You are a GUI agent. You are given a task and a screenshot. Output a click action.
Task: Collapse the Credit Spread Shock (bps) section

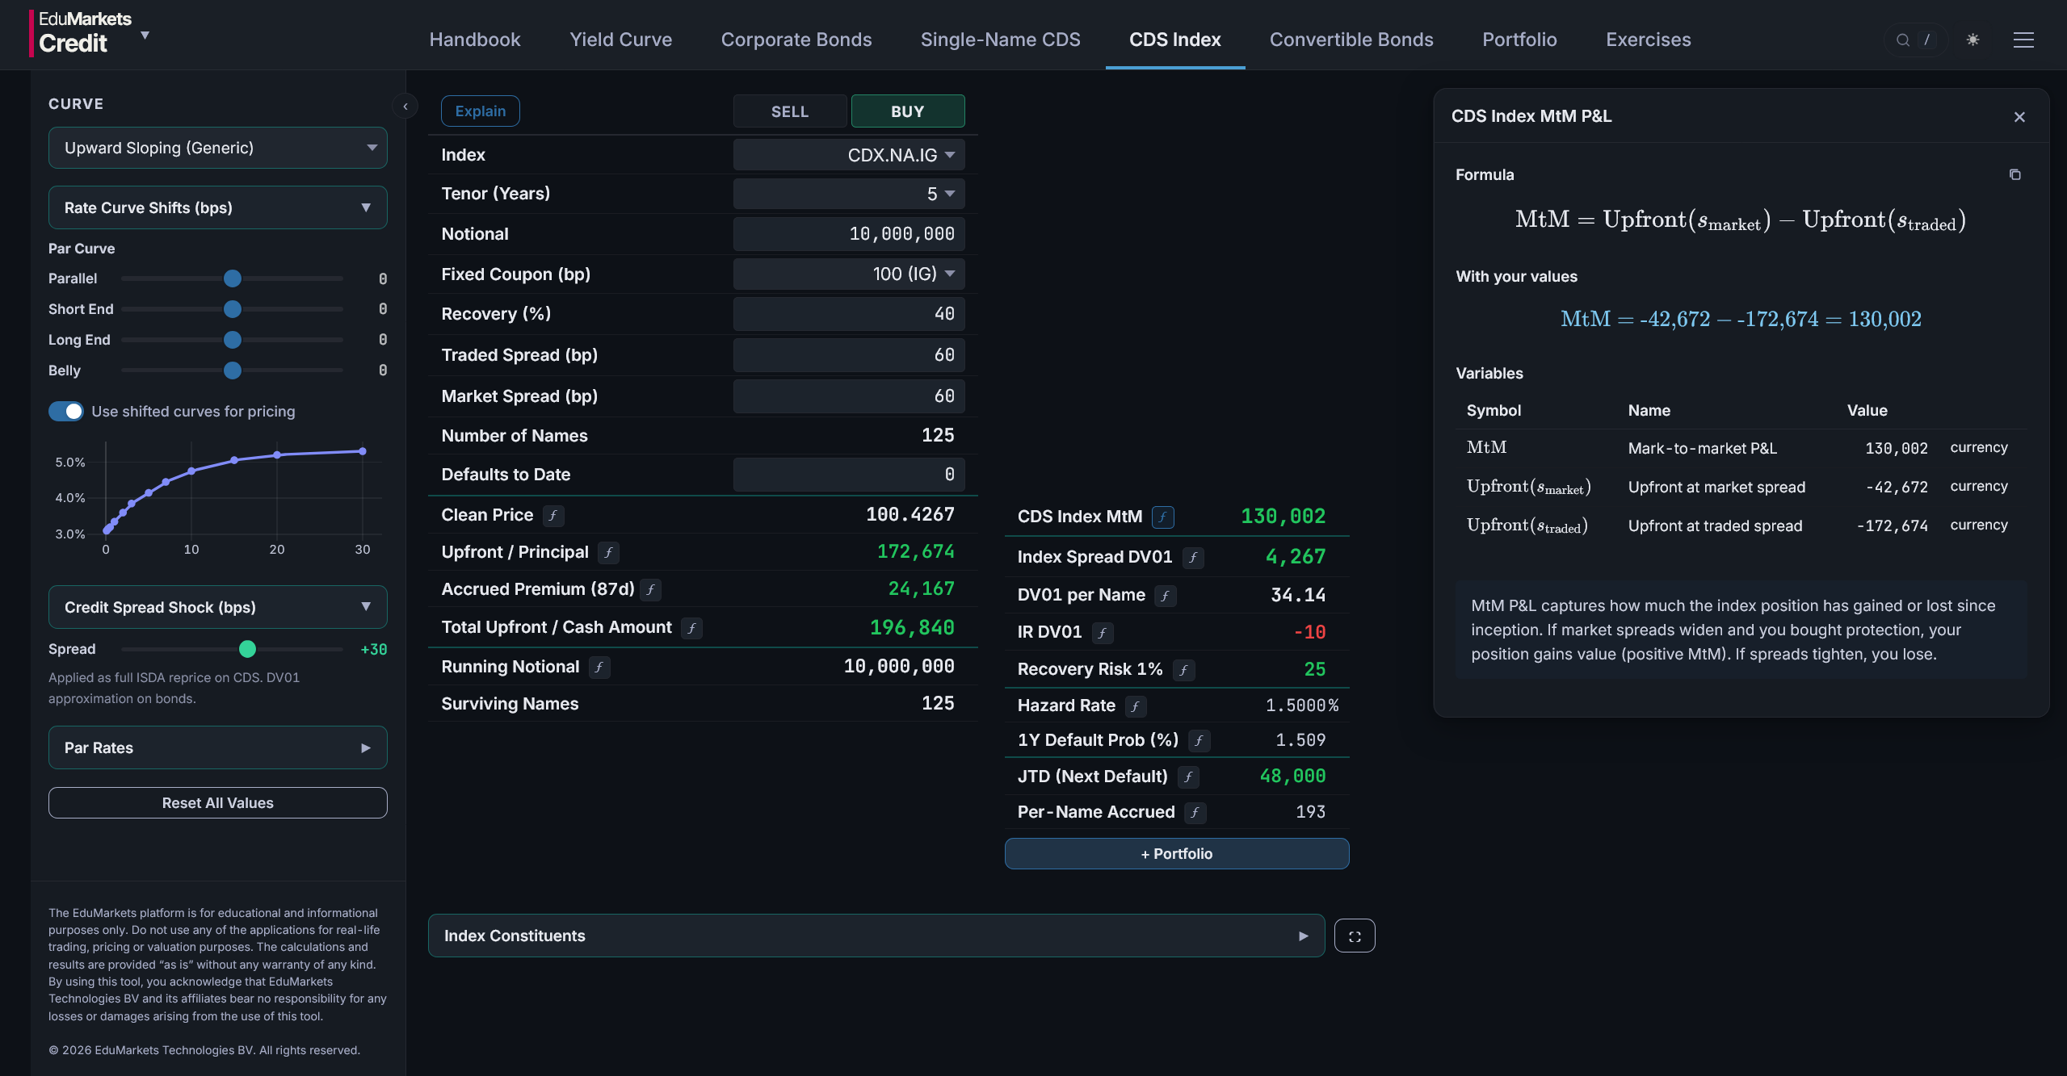click(218, 608)
